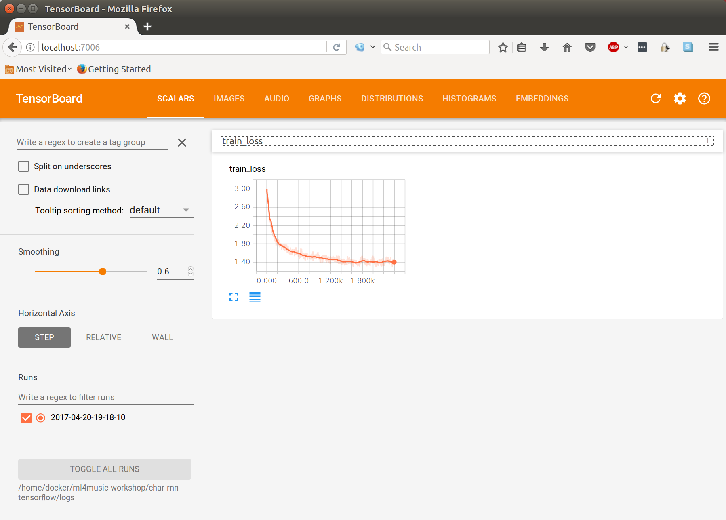Screen dimensions: 726x520
Task: Close the TensorBoard browser tab
Action: (127, 27)
